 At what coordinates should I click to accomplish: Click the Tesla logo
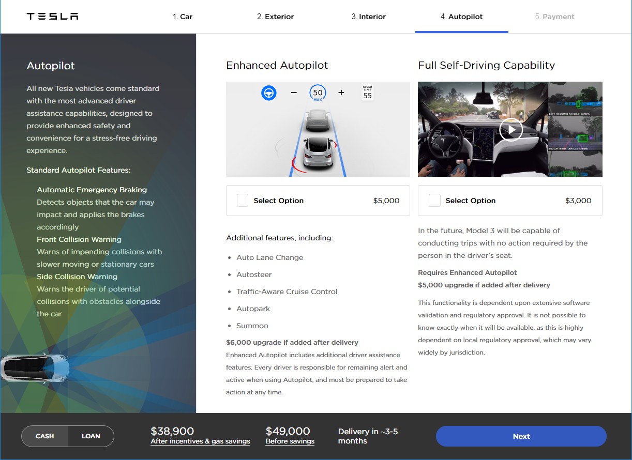[x=53, y=17]
